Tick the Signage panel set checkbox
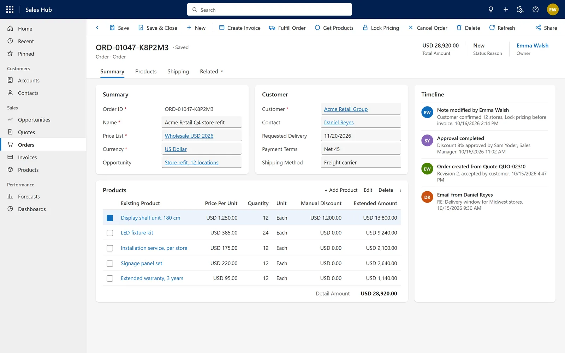 click(110, 263)
